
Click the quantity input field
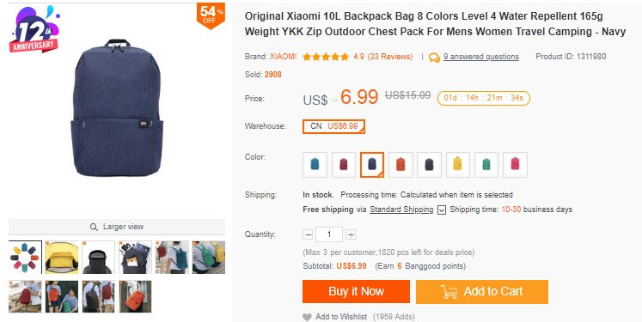329,234
